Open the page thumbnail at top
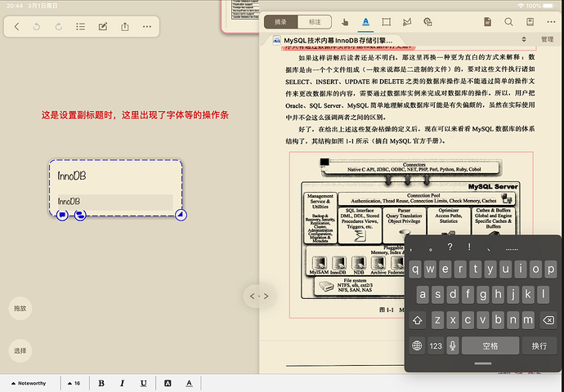The width and height of the screenshot is (564, 392). point(240,16)
